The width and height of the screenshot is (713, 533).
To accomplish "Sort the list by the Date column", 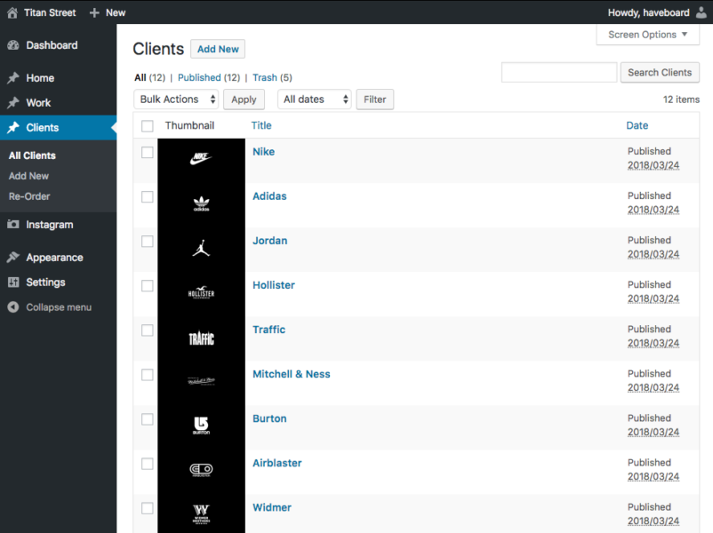I will coord(637,125).
